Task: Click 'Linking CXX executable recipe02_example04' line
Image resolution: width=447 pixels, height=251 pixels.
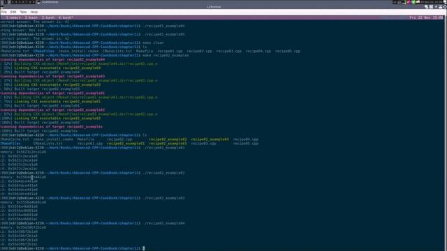Action: point(57,68)
